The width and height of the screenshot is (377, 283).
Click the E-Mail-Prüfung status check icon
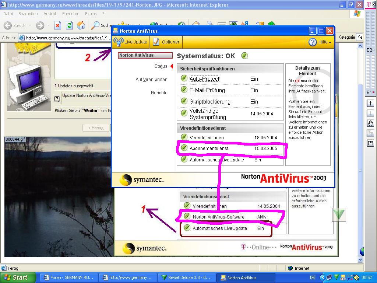pyautogui.click(x=184, y=90)
